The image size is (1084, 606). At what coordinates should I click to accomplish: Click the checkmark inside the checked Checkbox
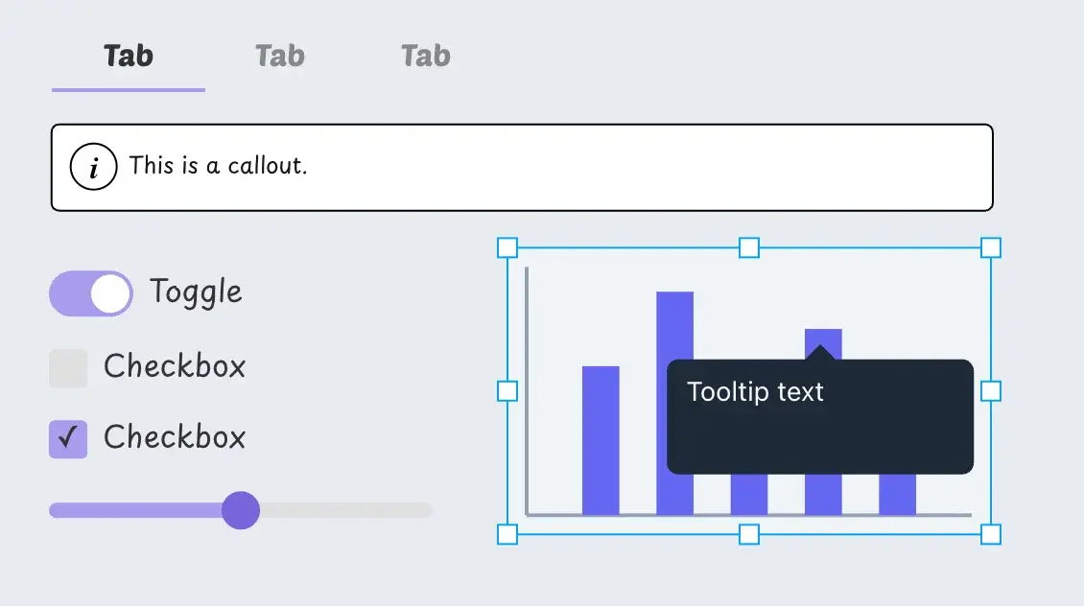click(x=67, y=438)
